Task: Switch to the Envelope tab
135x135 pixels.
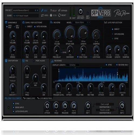Action: click(29, 98)
